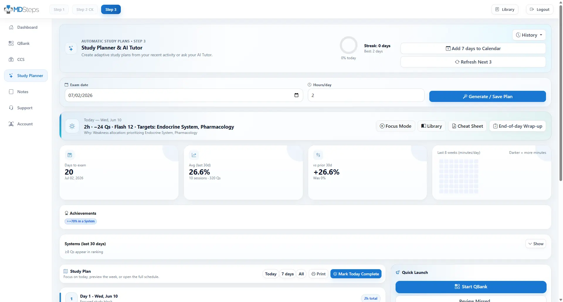The height and width of the screenshot is (302, 563).
Task: Click the vs prior 30d arrows icon
Action: click(x=318, y=155)
